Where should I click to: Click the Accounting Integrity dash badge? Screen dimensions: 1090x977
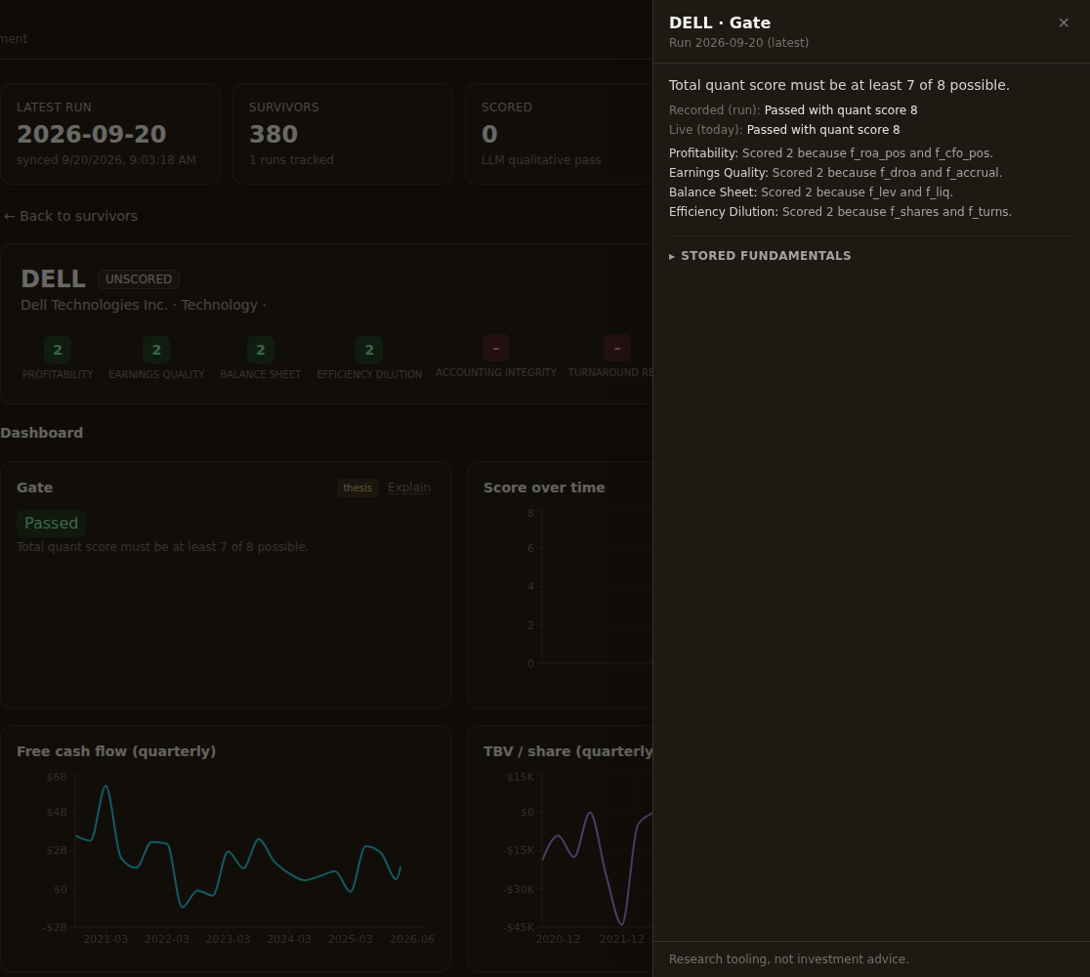pos(496,349)
